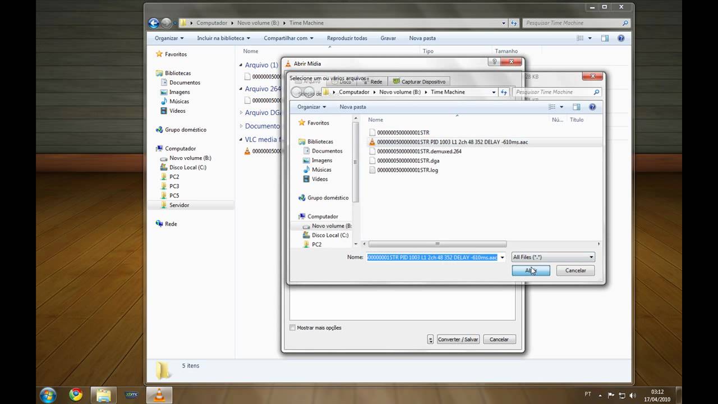The width and height of the screenshot is (718, 404).
Task: Click Vídeos icon in the open-file dialog sidebar
Action: pos(306,179)
